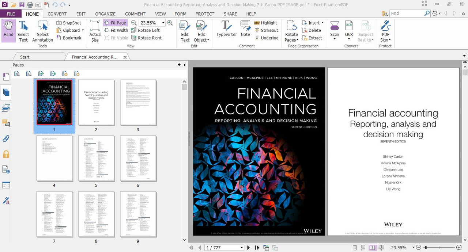Click the zoom out magnifier icon
This screenshot has height=252, width=468.
134,23
